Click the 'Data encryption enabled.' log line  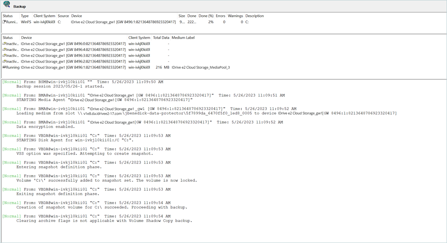tap(45, 126)
